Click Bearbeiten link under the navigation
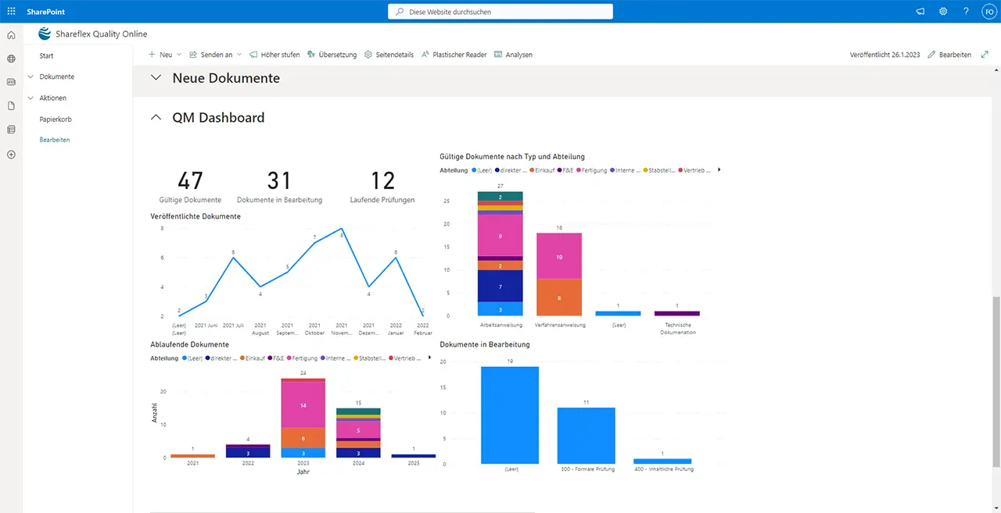The height and width of the screenshot is (513, 1001). coord(55,140)
